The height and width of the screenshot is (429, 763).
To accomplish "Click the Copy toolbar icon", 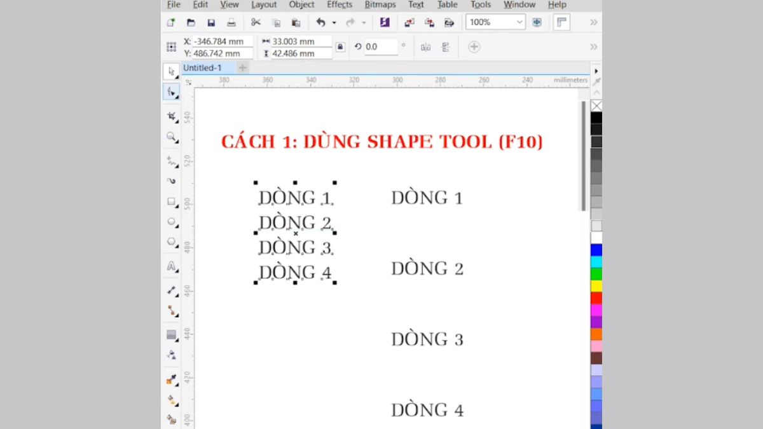I will (x=276, y=22).
